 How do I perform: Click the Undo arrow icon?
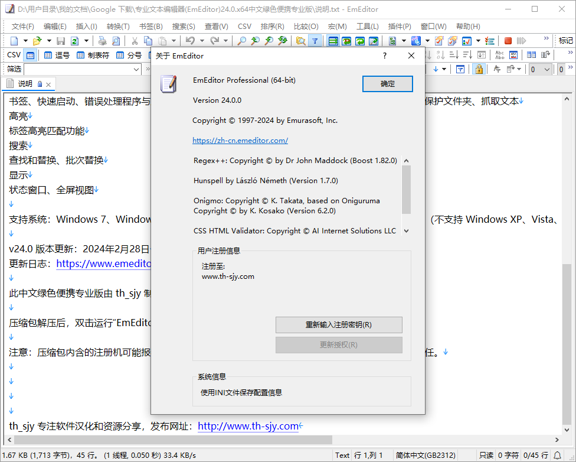tap(190, 41)
